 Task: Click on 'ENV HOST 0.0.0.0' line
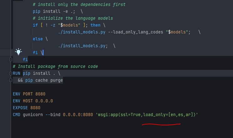click(x=33, y=101)
